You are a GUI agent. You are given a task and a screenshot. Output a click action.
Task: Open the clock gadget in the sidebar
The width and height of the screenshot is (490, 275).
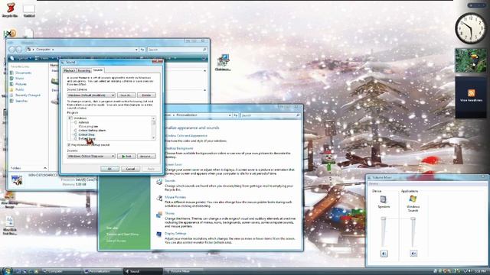click(x=471, y=29)
